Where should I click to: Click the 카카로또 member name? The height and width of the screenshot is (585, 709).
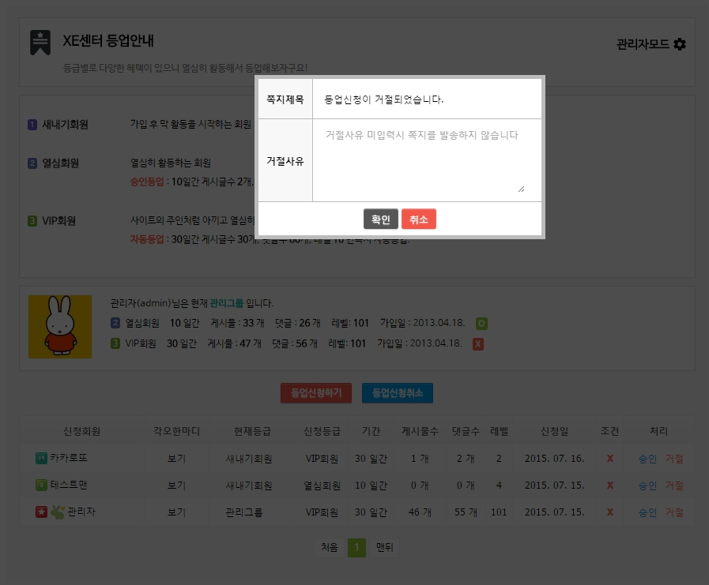click(x=68, y=458)
